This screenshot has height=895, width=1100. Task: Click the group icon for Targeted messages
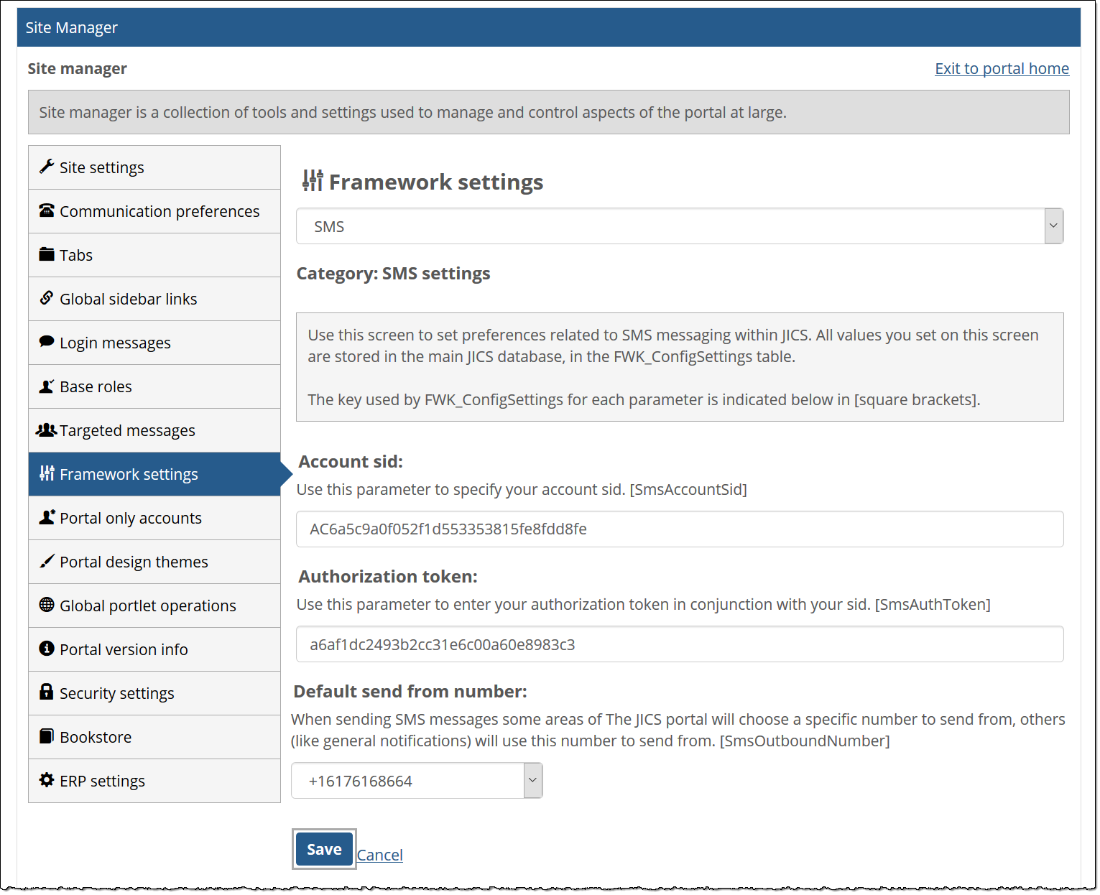47,430
